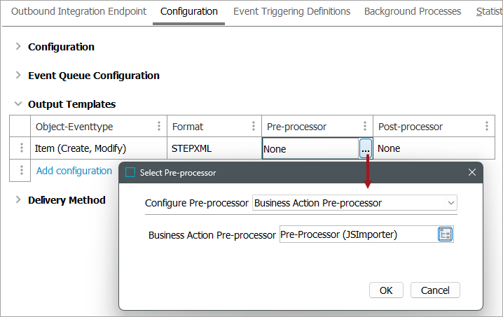503x317 pixels.
Task: Open the Pre-processor column options menu
Action: (x=364, y=127)
